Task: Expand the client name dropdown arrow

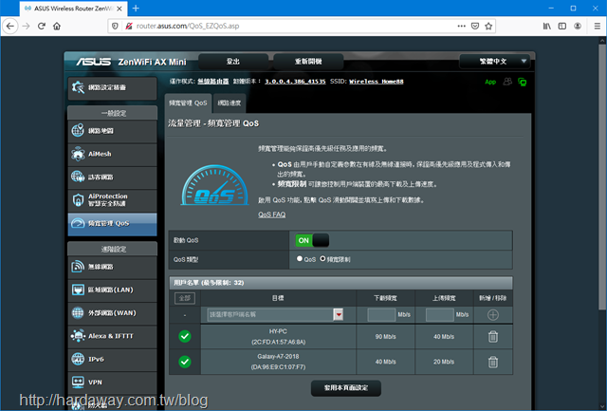Action: click(x=339, y=314)
